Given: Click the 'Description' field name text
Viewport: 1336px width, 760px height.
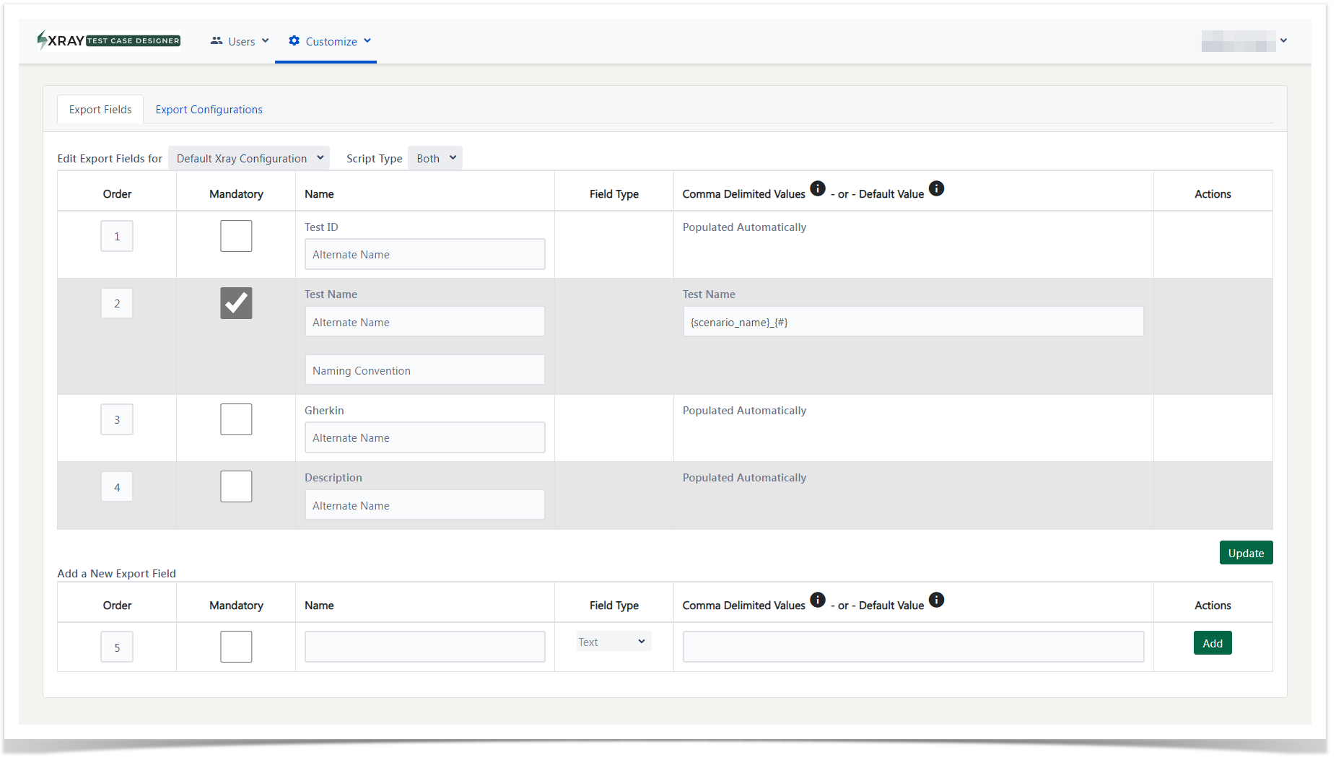Looking at the screenshot, I should coord(333,478).
